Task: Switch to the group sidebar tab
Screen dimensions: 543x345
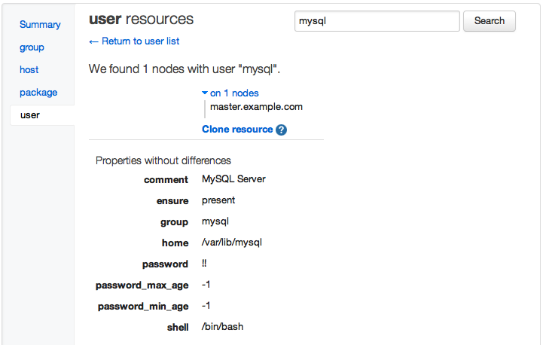Action: [32, 47]
